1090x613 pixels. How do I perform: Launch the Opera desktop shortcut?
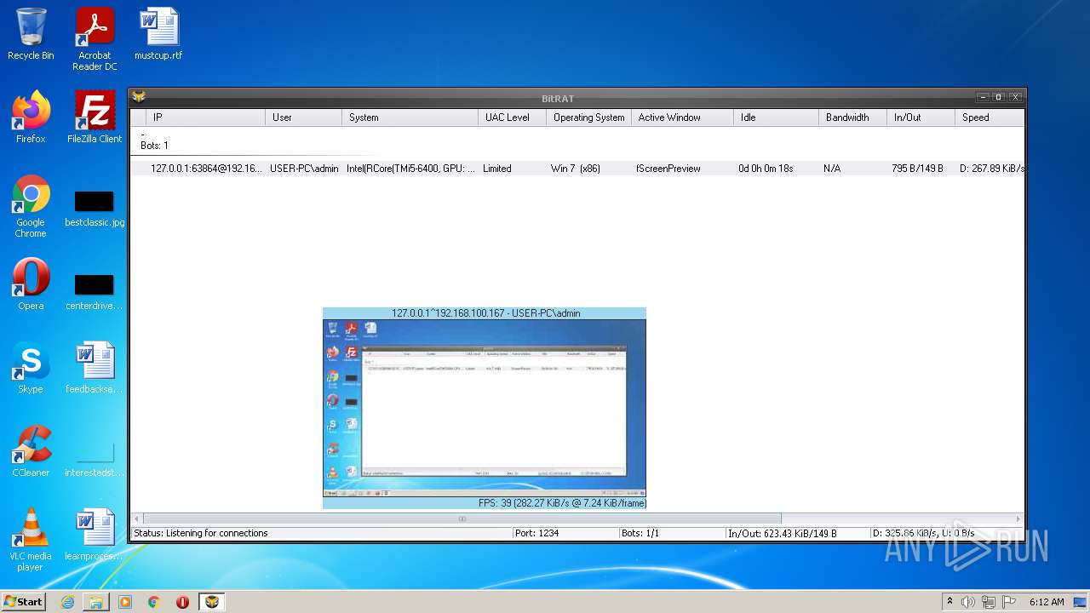31,284
